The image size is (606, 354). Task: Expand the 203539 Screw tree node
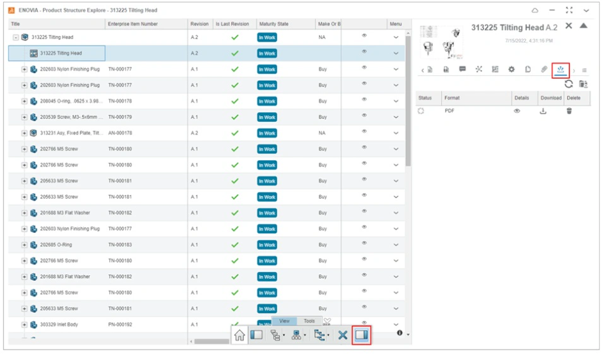[x=24, y=117]
